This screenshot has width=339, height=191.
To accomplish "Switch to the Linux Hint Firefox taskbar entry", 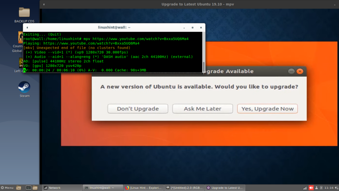I will (x=144, y=188).
